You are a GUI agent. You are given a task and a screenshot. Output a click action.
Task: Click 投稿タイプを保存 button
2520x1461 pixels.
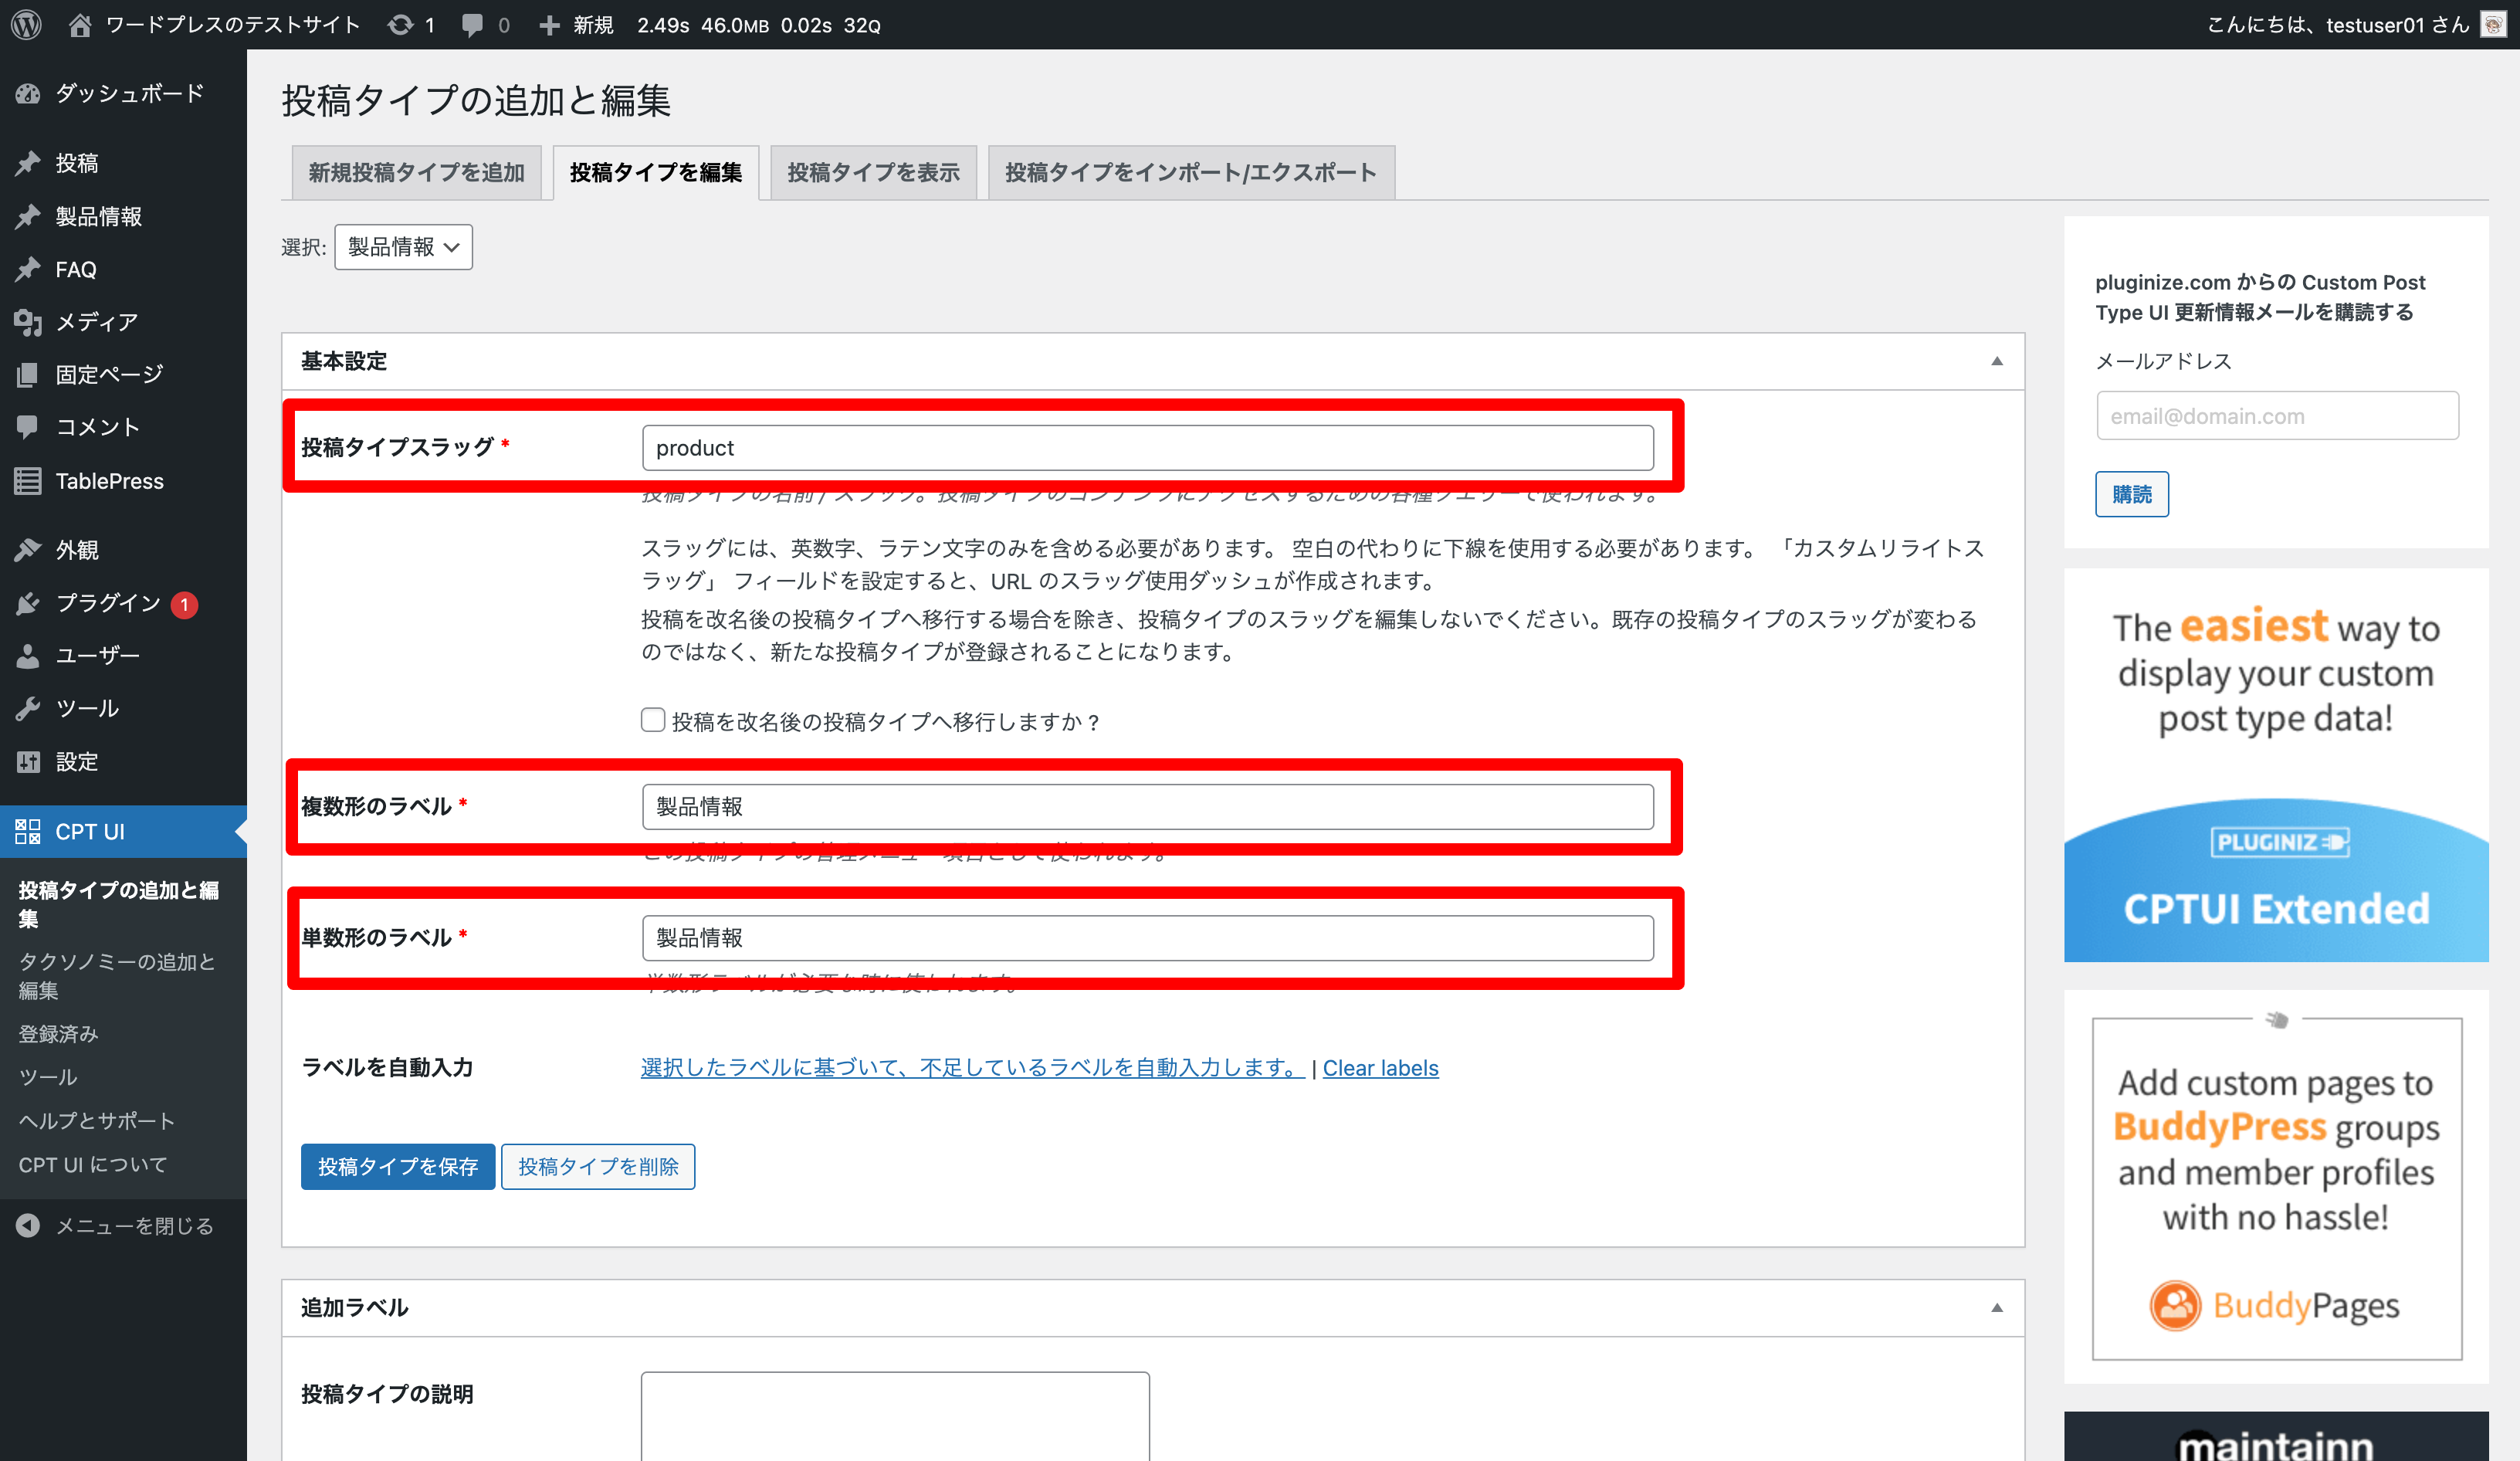[x=398, y=1166]
